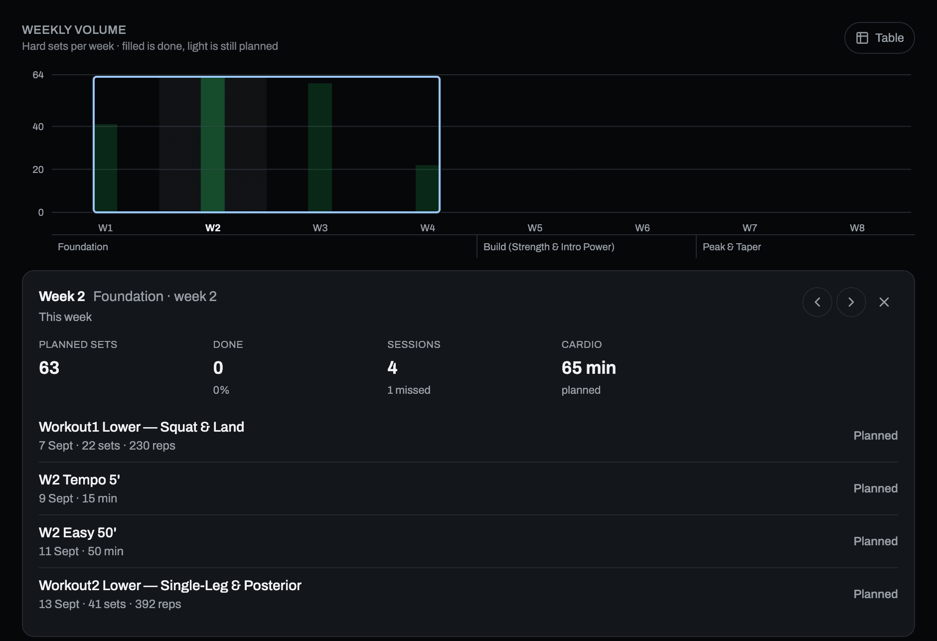
Task: Click the W7 week label
Action: point(750,228)
